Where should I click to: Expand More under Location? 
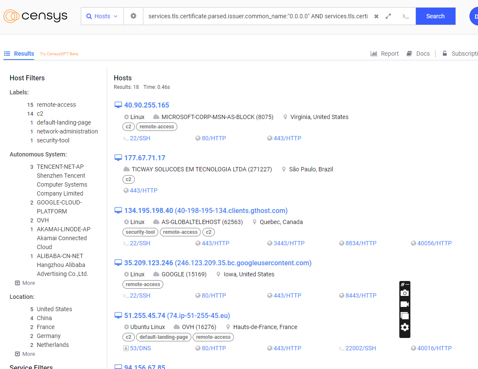click(25, 354)
